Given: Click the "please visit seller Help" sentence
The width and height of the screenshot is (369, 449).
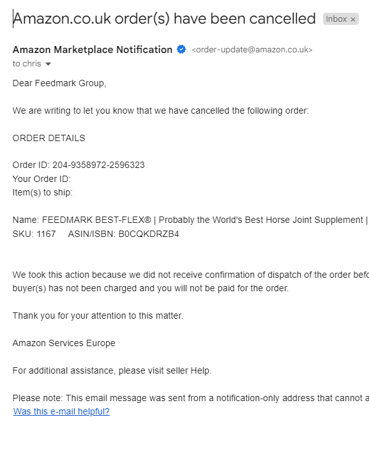Looking at the screenshot, I should coord(165,370).
